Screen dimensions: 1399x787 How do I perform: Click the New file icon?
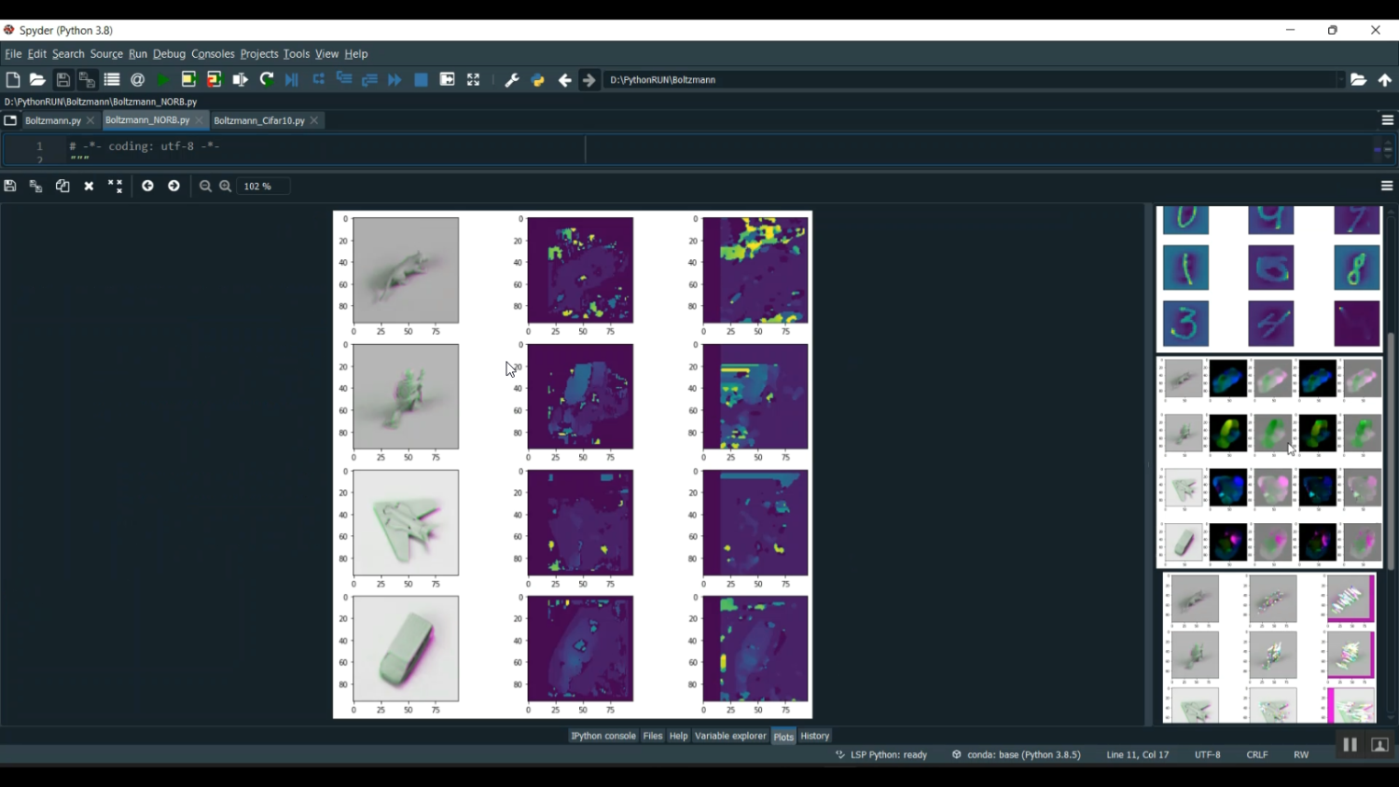click(x=13, y=80)
